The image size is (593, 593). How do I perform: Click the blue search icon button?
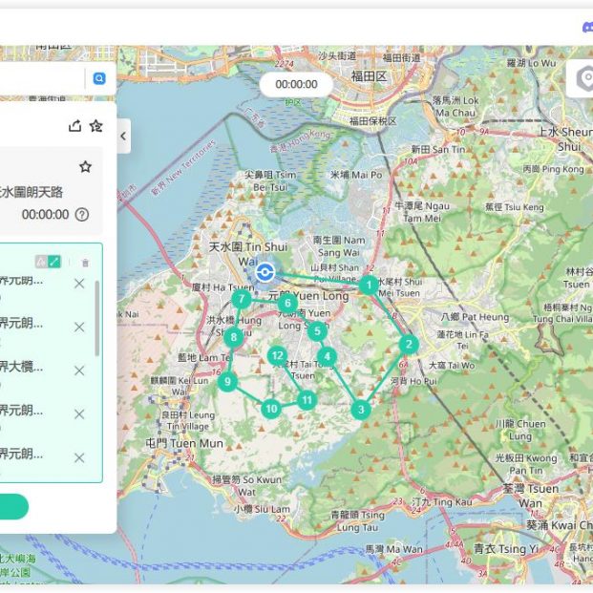coord(98,79)
